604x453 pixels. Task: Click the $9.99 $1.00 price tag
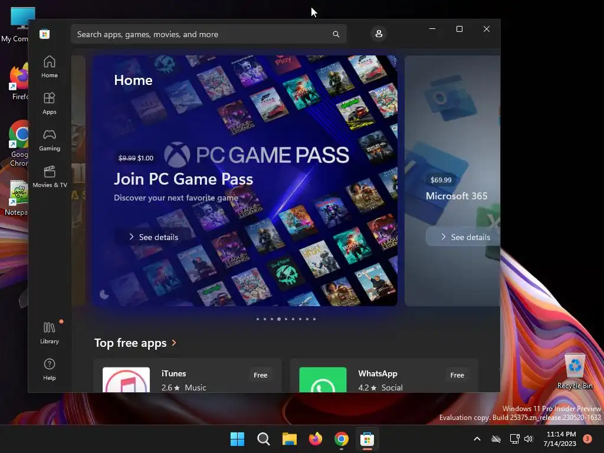(136, 158)
